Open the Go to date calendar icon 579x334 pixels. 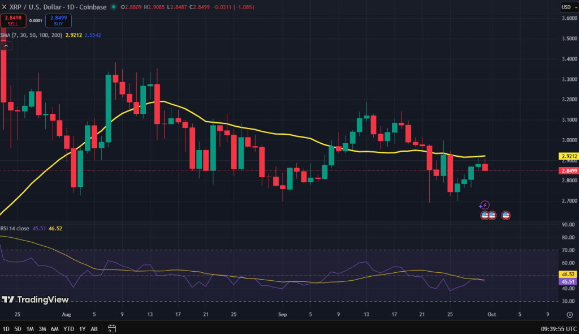click(111, 328)
